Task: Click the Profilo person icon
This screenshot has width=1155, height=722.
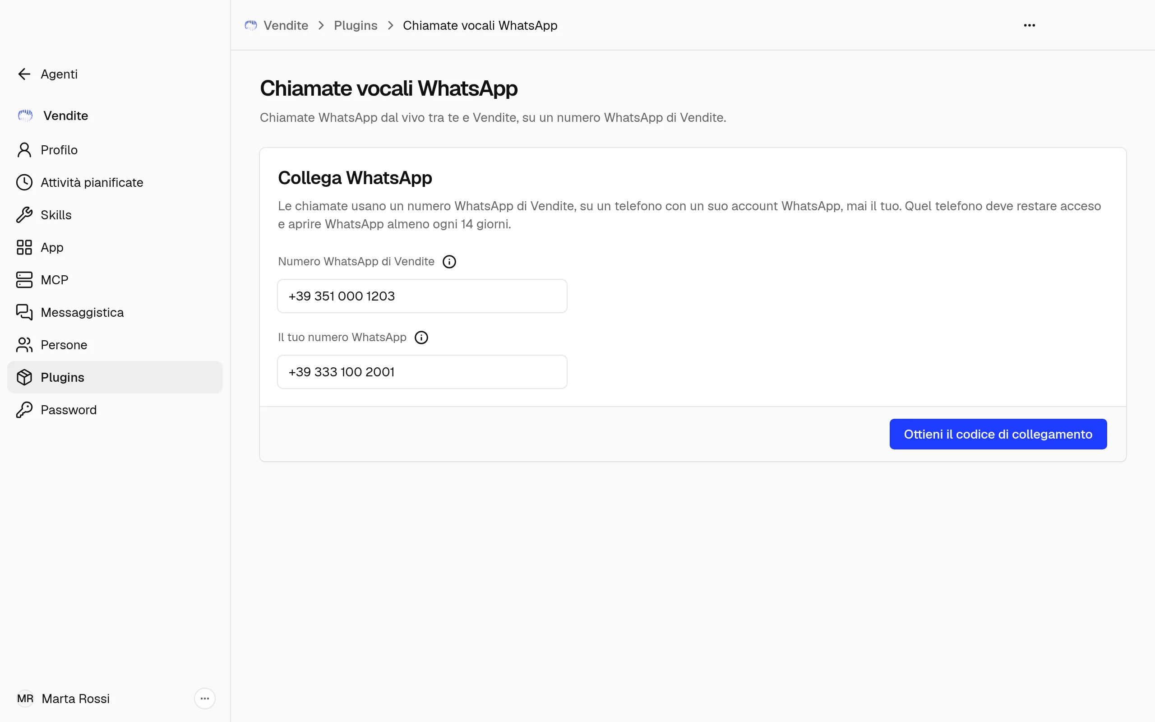Action: point(24,150)
